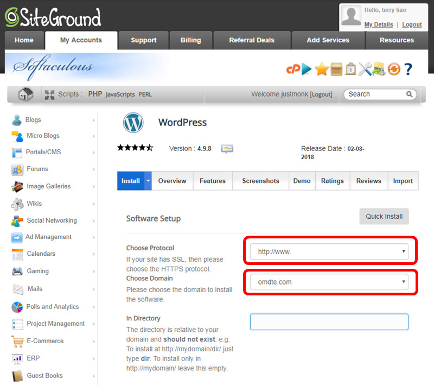
Task: Open the changelog note icon beside version
Action: pyautogui.click(x=227, y=149)
